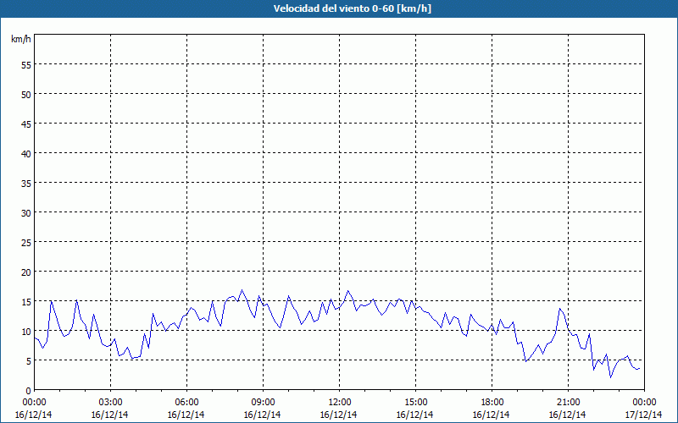Click the 03:00 time label on the x-axis
The height and width of the screenshot is (423, 678).
point(110,403)
